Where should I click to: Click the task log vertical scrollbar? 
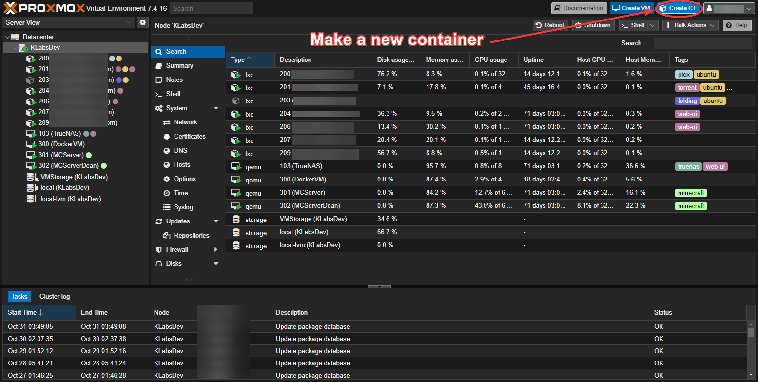(751, 350)
